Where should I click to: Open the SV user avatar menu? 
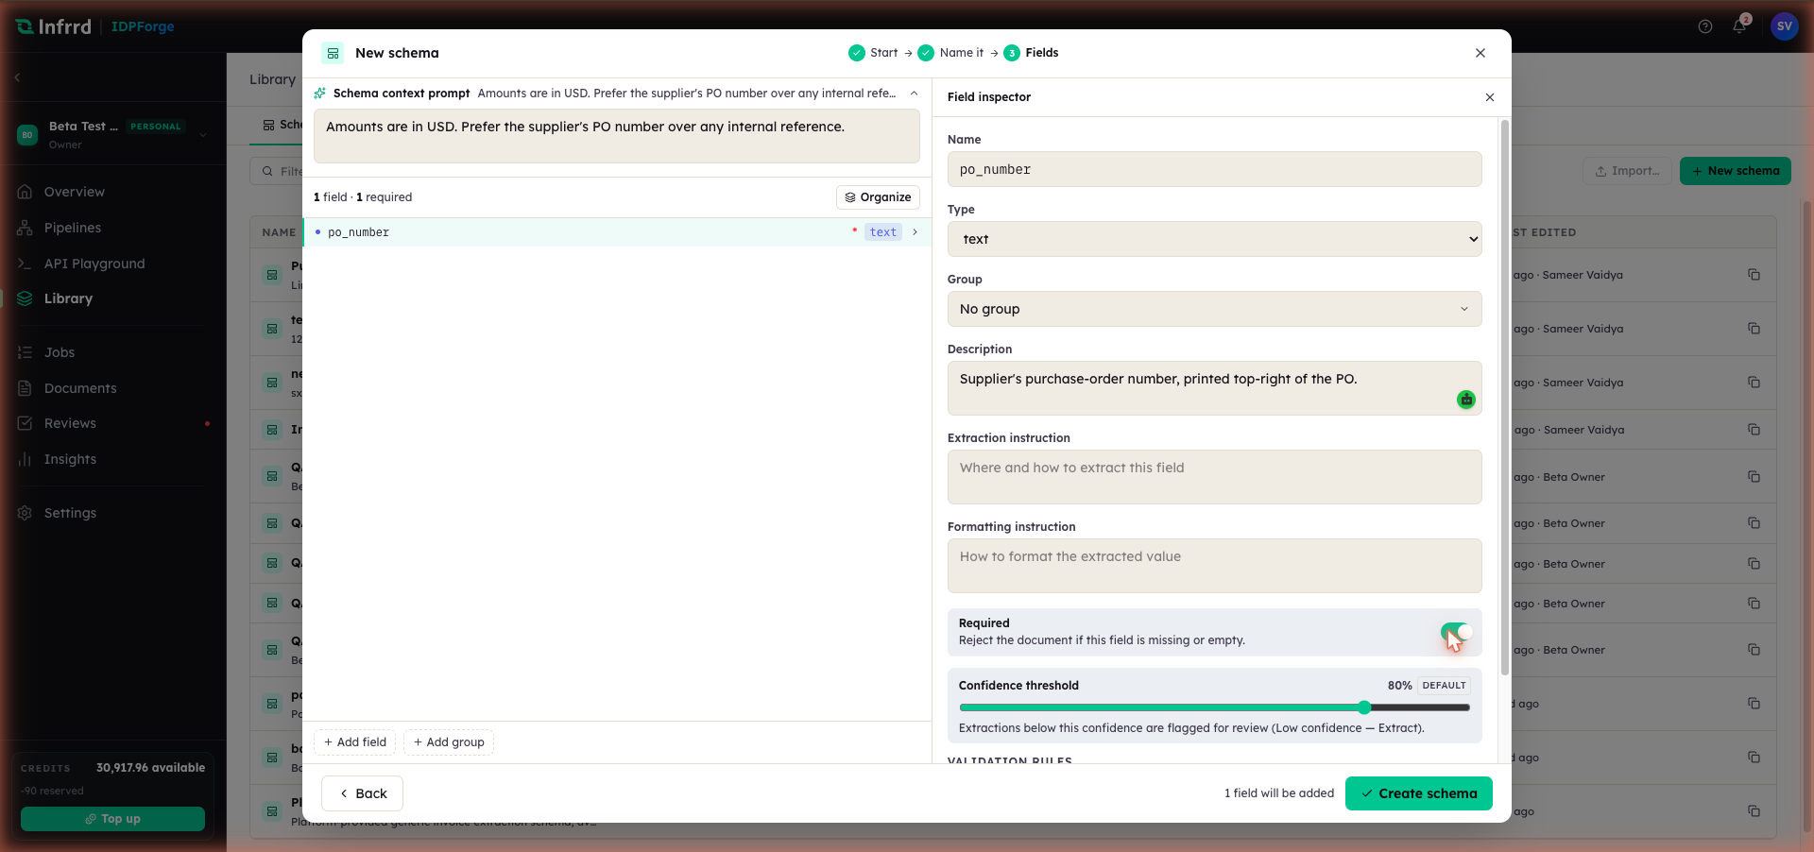pyautogui.click(x=1784, y=26)
